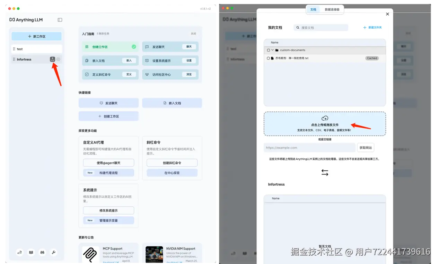Click the green checkmark on 创建工作区 task

pyautogui.click(x=134, y=47)
